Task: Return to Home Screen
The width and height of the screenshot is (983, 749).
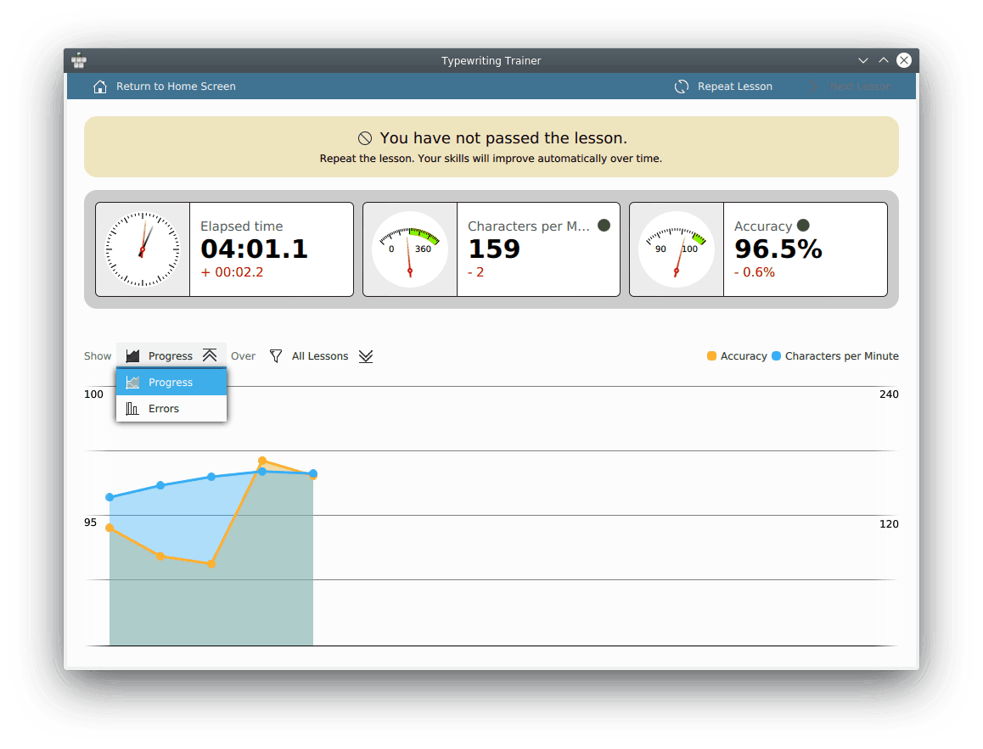Action: [x=164, y=87]
